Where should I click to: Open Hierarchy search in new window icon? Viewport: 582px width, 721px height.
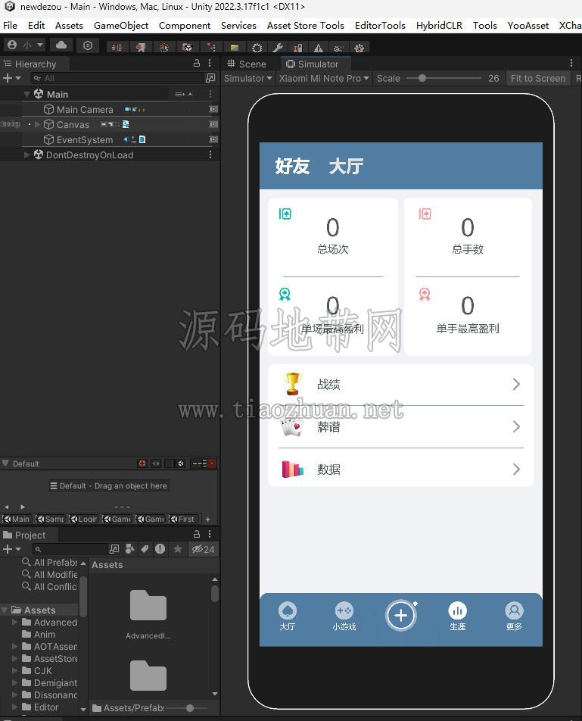click(210, 78)
